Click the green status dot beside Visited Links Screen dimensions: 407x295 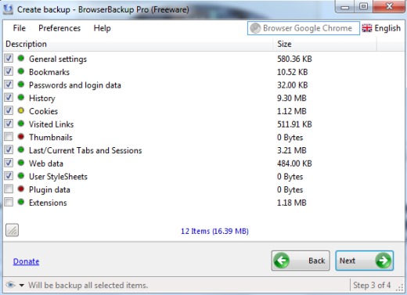[21, 124]
